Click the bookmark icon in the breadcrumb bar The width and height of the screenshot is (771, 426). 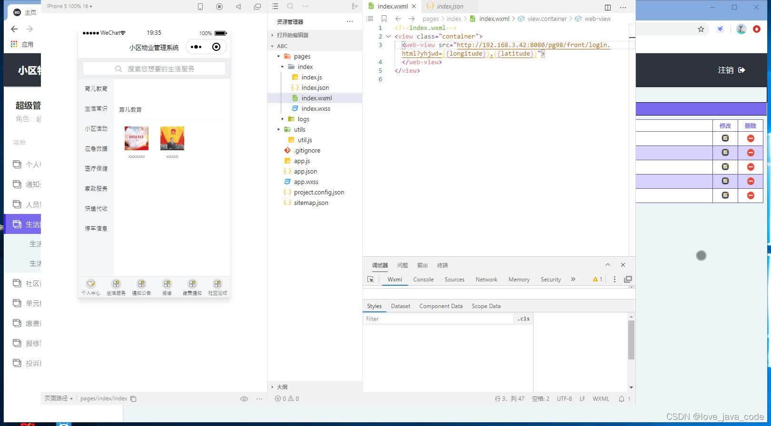pos(384,19)
